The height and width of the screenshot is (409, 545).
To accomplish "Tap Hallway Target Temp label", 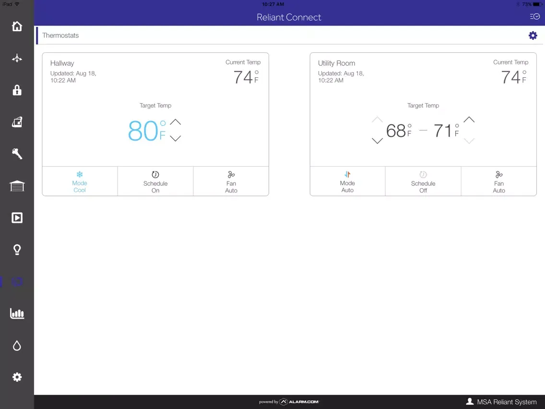I will pyautogui.click(x=155, y=106).
